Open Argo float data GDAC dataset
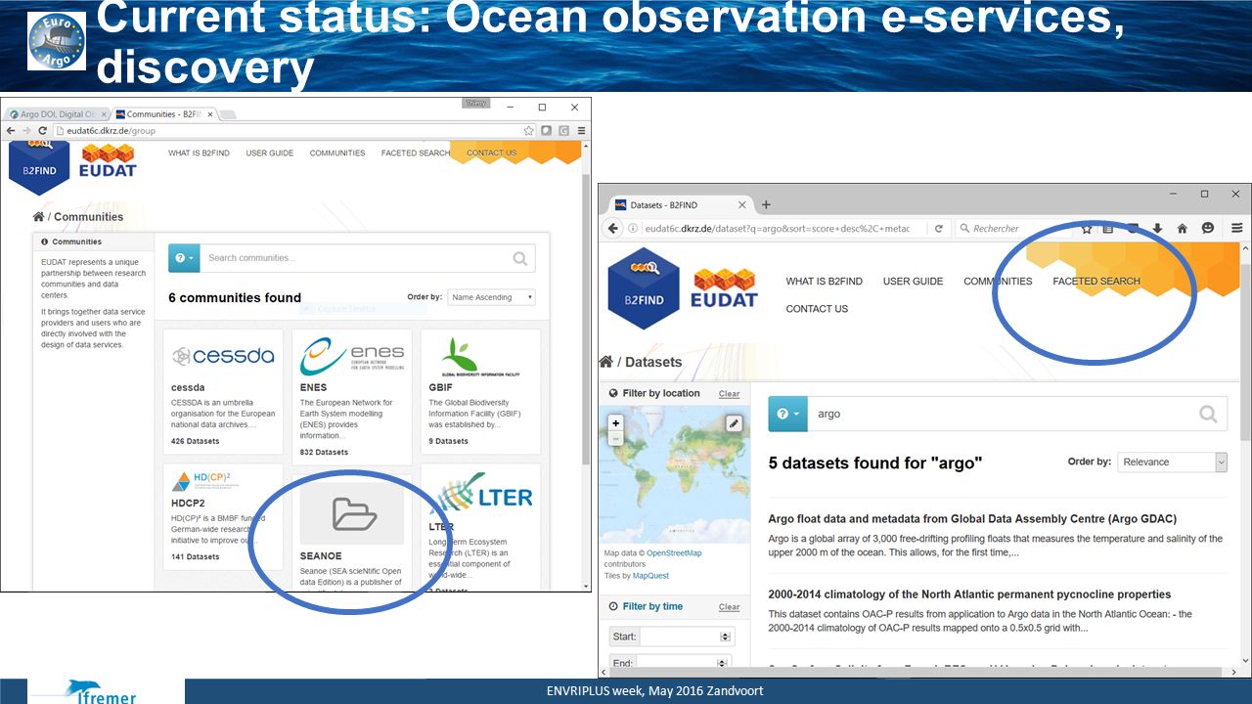The image size is (1252, 704). [x=972, y=519]
